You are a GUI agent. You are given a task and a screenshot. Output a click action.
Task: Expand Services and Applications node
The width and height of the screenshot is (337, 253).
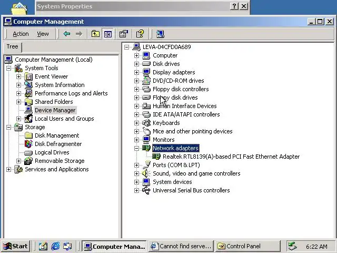tap(8, 169)
